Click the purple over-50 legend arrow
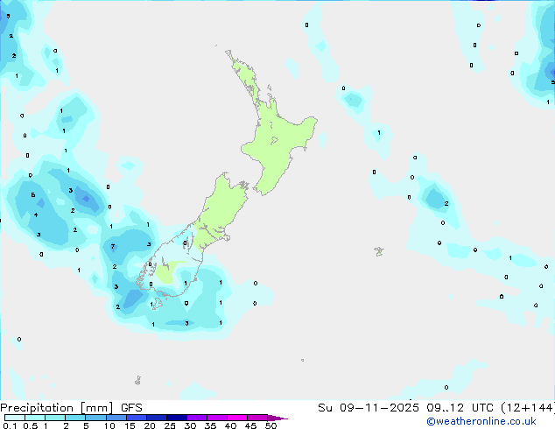The height and width of the screenshot is (429, 555). (x=277, y=418)
